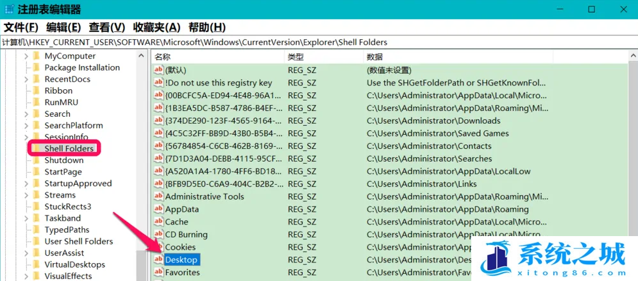Sort by the 类型 column header
Image resolution: width=638 pixels, height=281 pixels.
324,56
